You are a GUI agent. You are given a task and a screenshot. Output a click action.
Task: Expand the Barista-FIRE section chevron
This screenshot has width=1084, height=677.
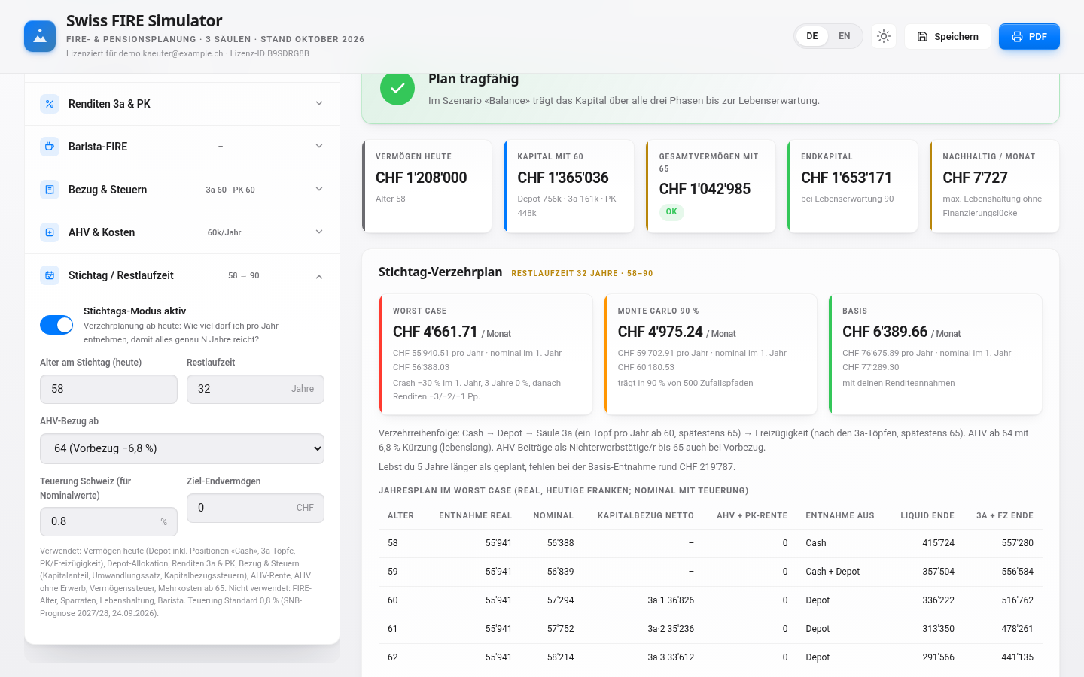pos(319,147)
